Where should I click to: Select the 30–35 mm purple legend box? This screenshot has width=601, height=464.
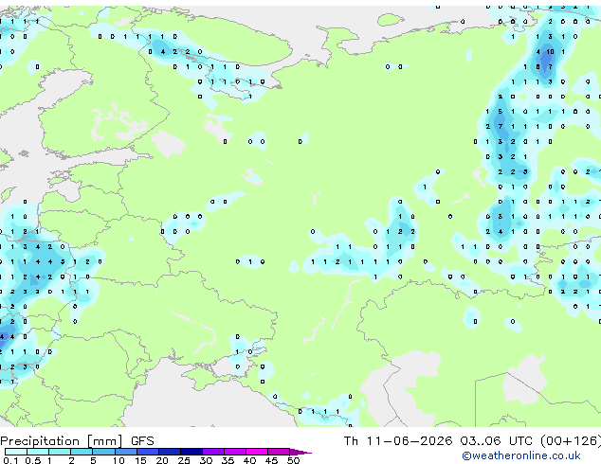213,452
